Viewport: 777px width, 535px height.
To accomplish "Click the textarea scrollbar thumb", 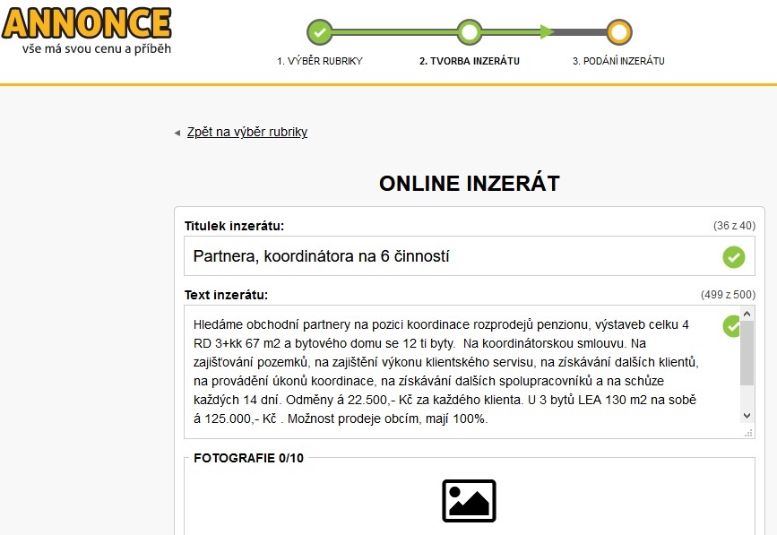I will (747, 353).
